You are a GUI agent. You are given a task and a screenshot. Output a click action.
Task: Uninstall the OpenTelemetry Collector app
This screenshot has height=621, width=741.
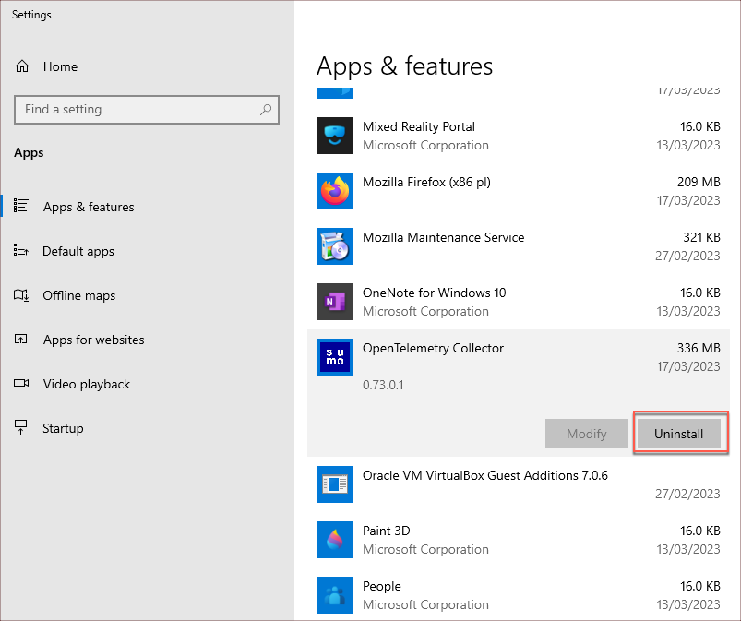680,433
